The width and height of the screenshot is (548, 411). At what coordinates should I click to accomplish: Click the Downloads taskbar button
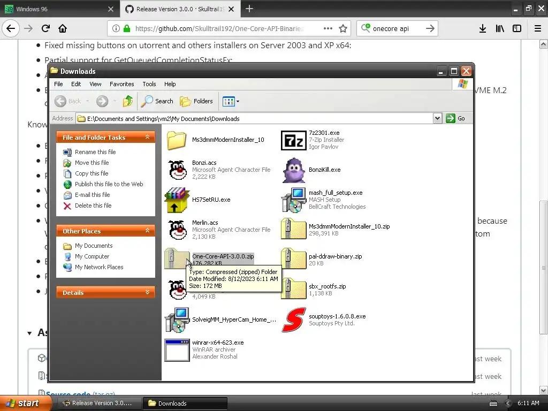click(185, 404)
